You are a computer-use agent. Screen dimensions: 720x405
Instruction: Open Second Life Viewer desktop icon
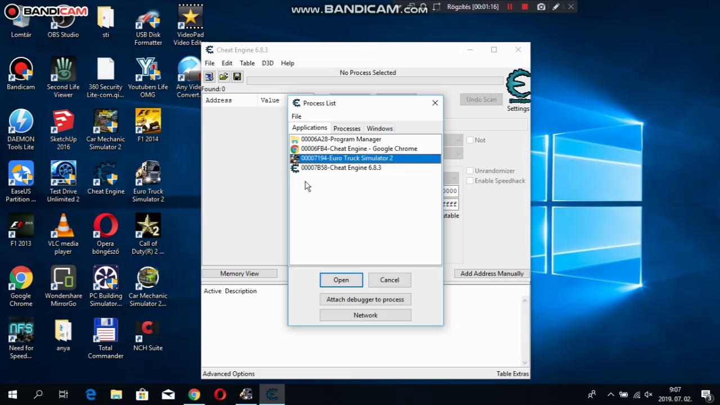coord(63,78)
